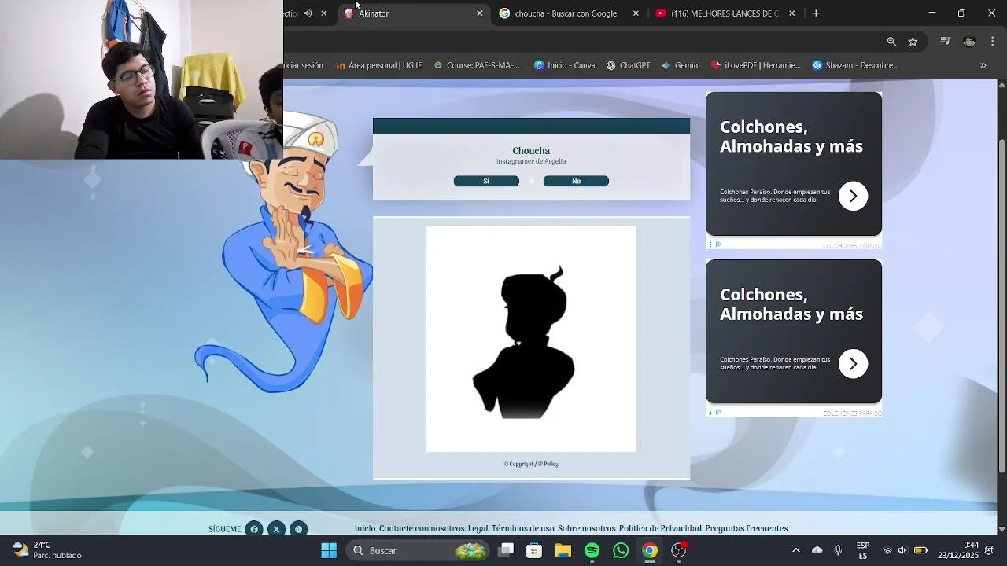This screenshot has height=566, width=1007.
Task: Open the iLovePDF bookmark
Action: (755, 65)
